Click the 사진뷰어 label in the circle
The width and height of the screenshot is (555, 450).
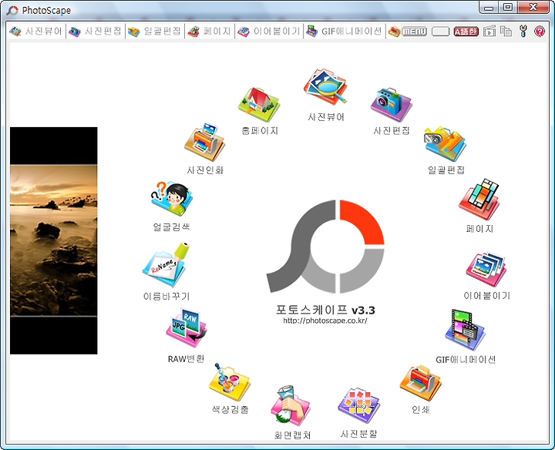point(326,117)
